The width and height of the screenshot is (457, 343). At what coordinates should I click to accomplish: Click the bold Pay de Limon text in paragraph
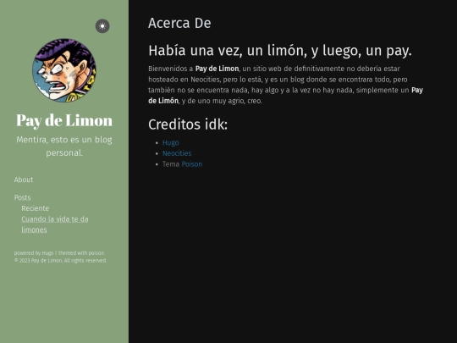(x=217, y=69)
